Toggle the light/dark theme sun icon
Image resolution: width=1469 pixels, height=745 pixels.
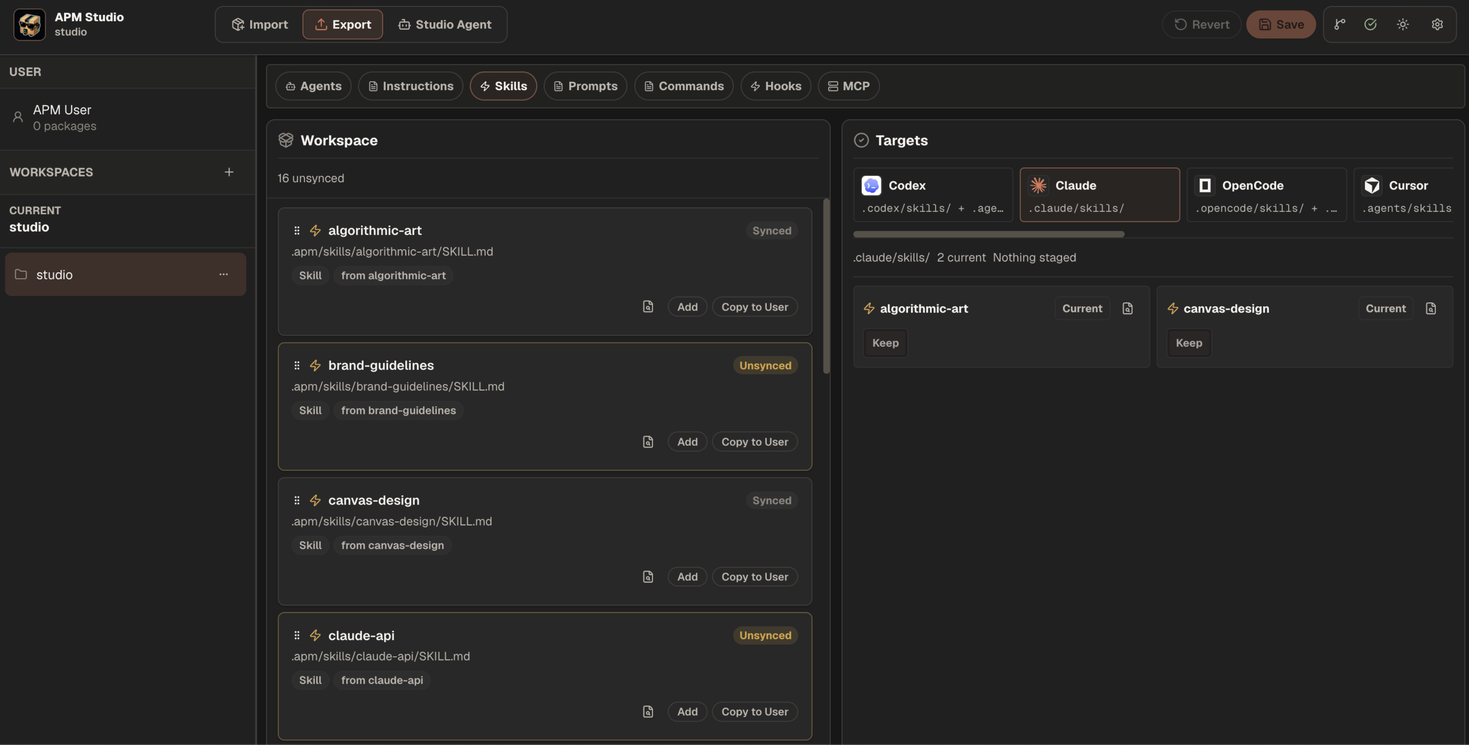(x=1403, y=24)
